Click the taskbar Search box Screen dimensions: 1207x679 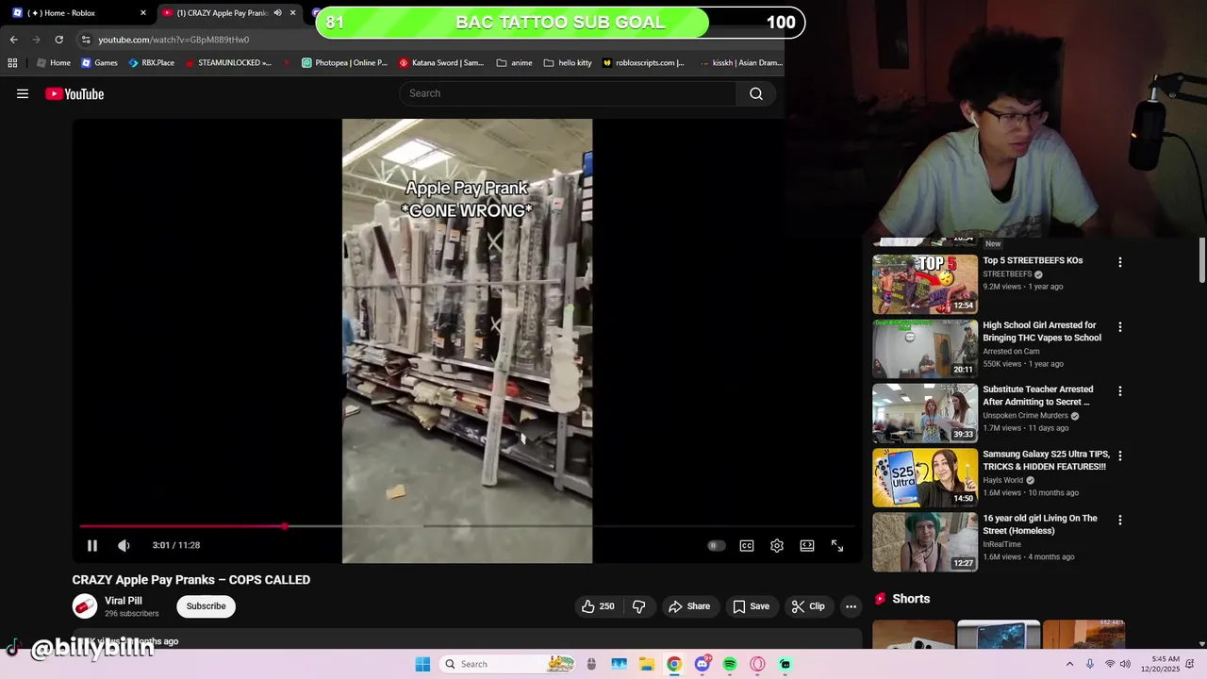(507, 664)
